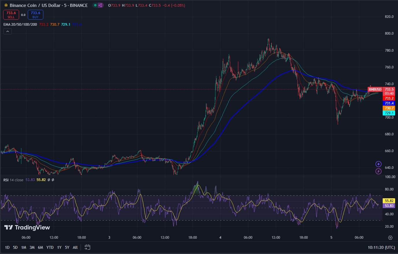
Task: Click the 10:11:20 (UTC) timezone clock
Action: click(x=381, y=247)
